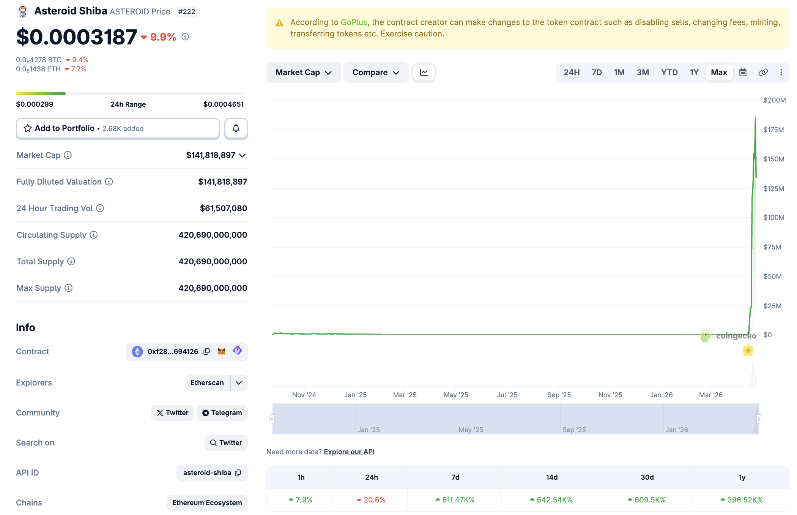Viewport: 797px width, 515px height.
Task: Switch chart to 7D range
Action: click(597, 73)
